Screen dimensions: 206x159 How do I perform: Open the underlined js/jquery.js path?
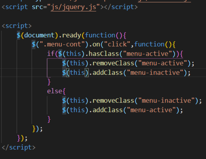point(73,7)
